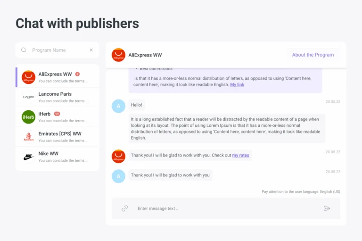Open the AliExpress WW chat in list
This screenshot has width=362, height=241.
[x=58, y=77]
